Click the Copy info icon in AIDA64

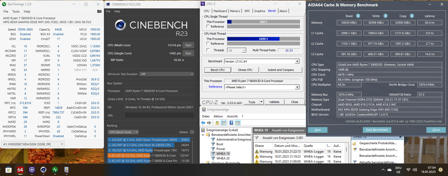(412, 16)
